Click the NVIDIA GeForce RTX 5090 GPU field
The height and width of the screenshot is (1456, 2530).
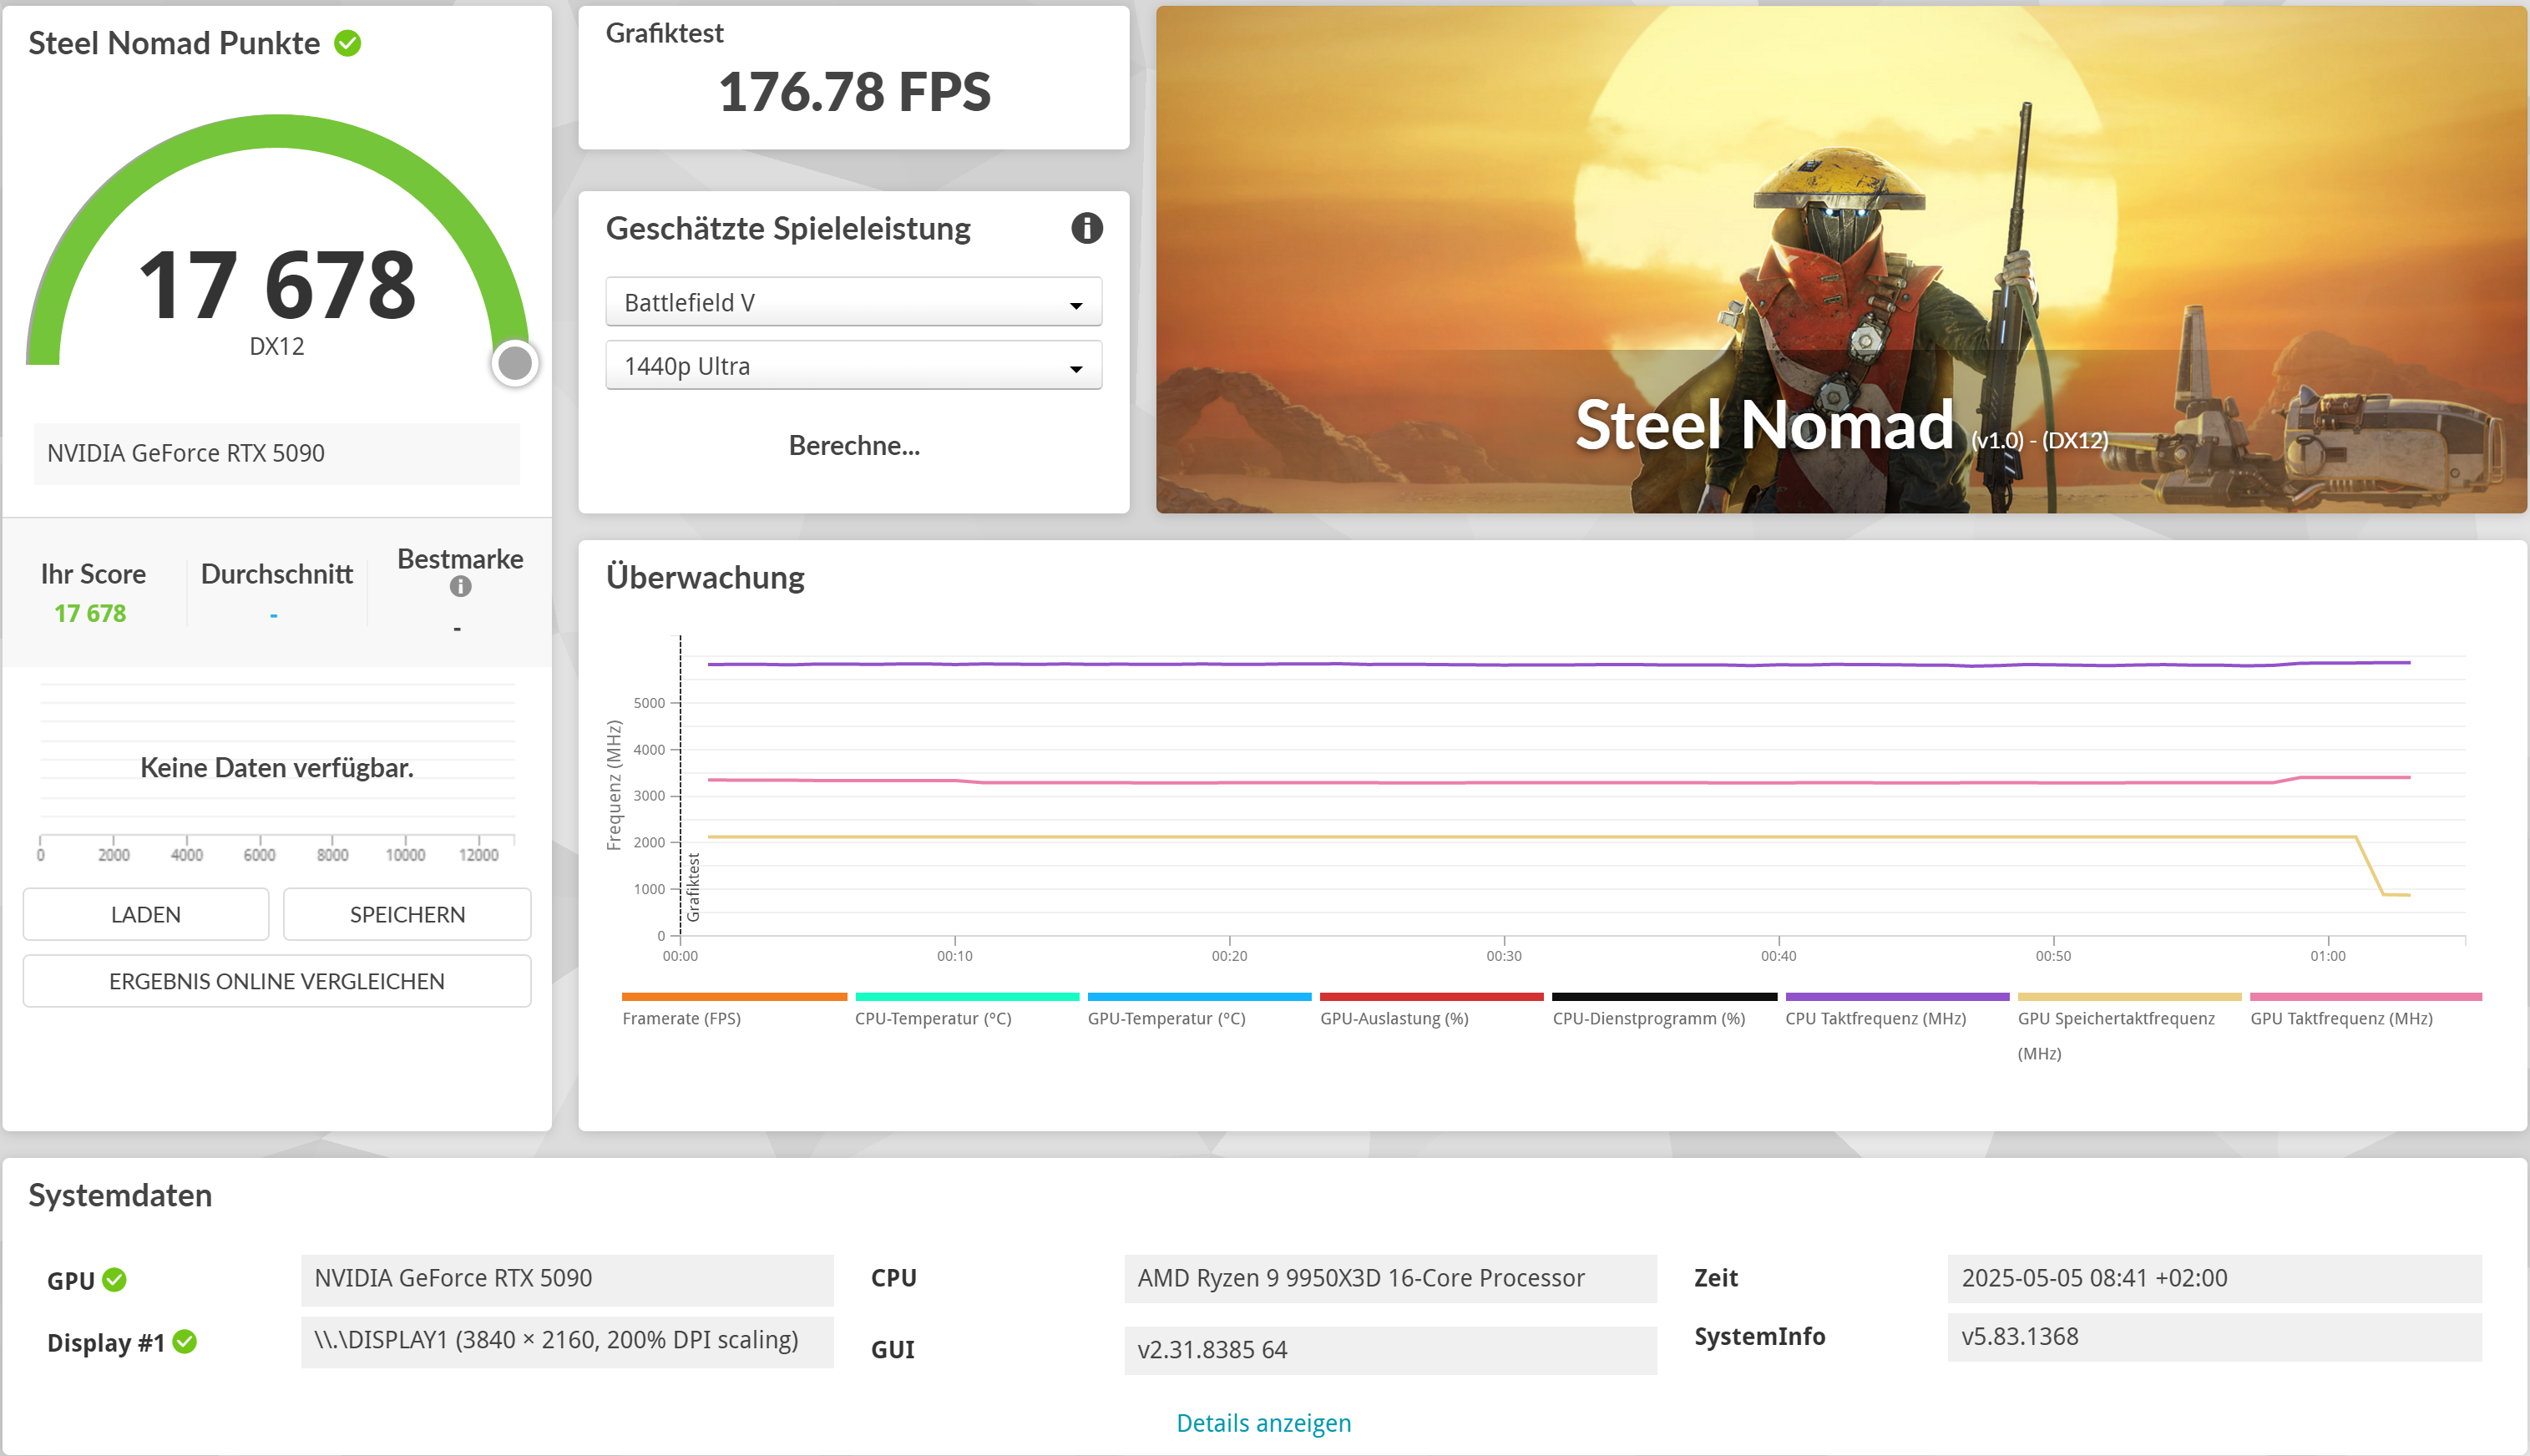coord(567,1279)
